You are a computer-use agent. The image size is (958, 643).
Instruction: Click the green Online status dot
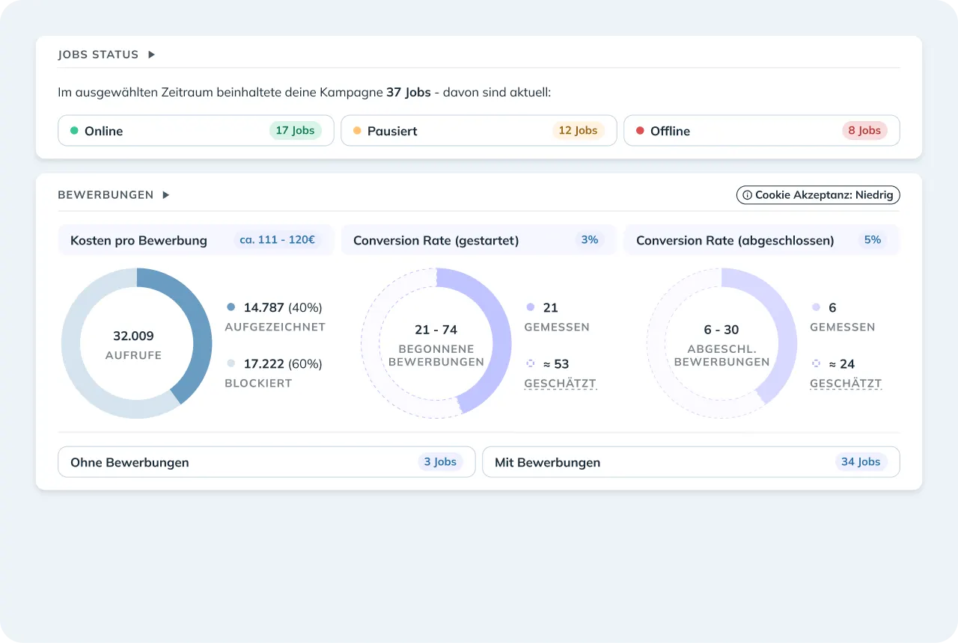(74, 131)
